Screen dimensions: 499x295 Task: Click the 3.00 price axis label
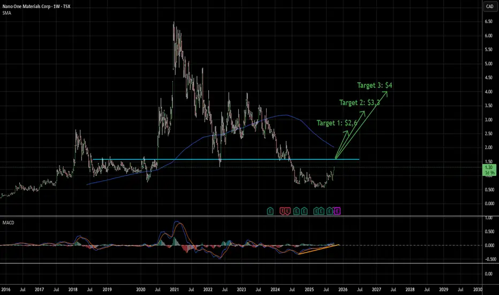488,120
